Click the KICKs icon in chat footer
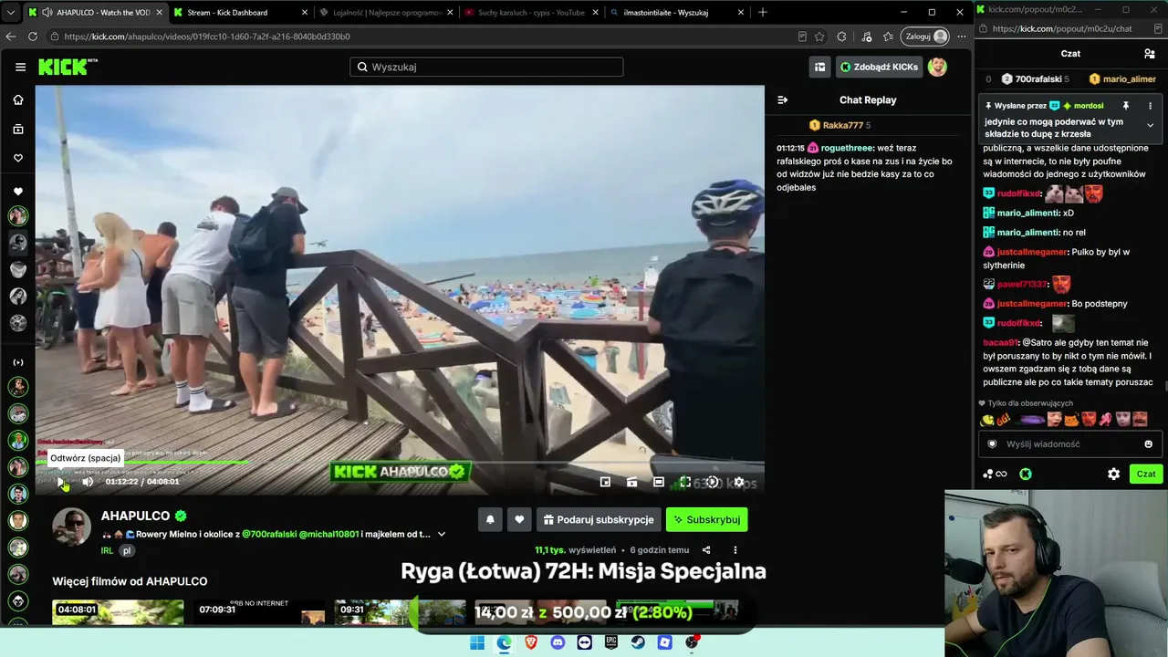The height and width of the screenshot is (657, 1168). 1026,474
